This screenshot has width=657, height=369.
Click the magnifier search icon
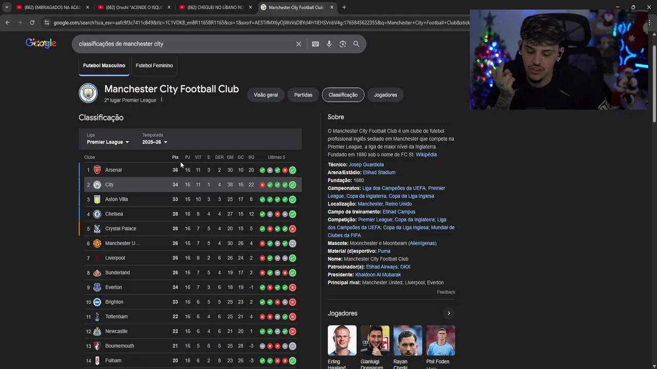click(356, 44)
